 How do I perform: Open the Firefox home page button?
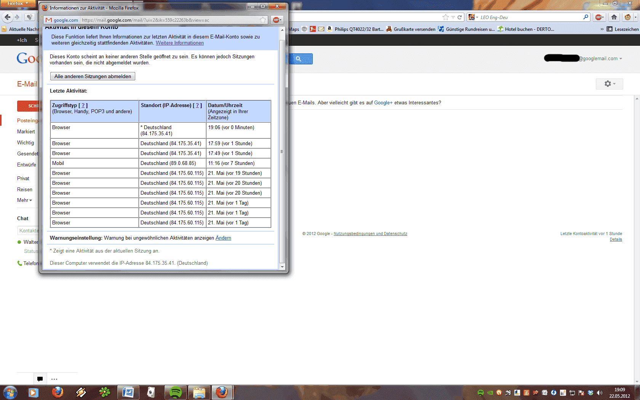pyautogui.click(x=614, y=17)
